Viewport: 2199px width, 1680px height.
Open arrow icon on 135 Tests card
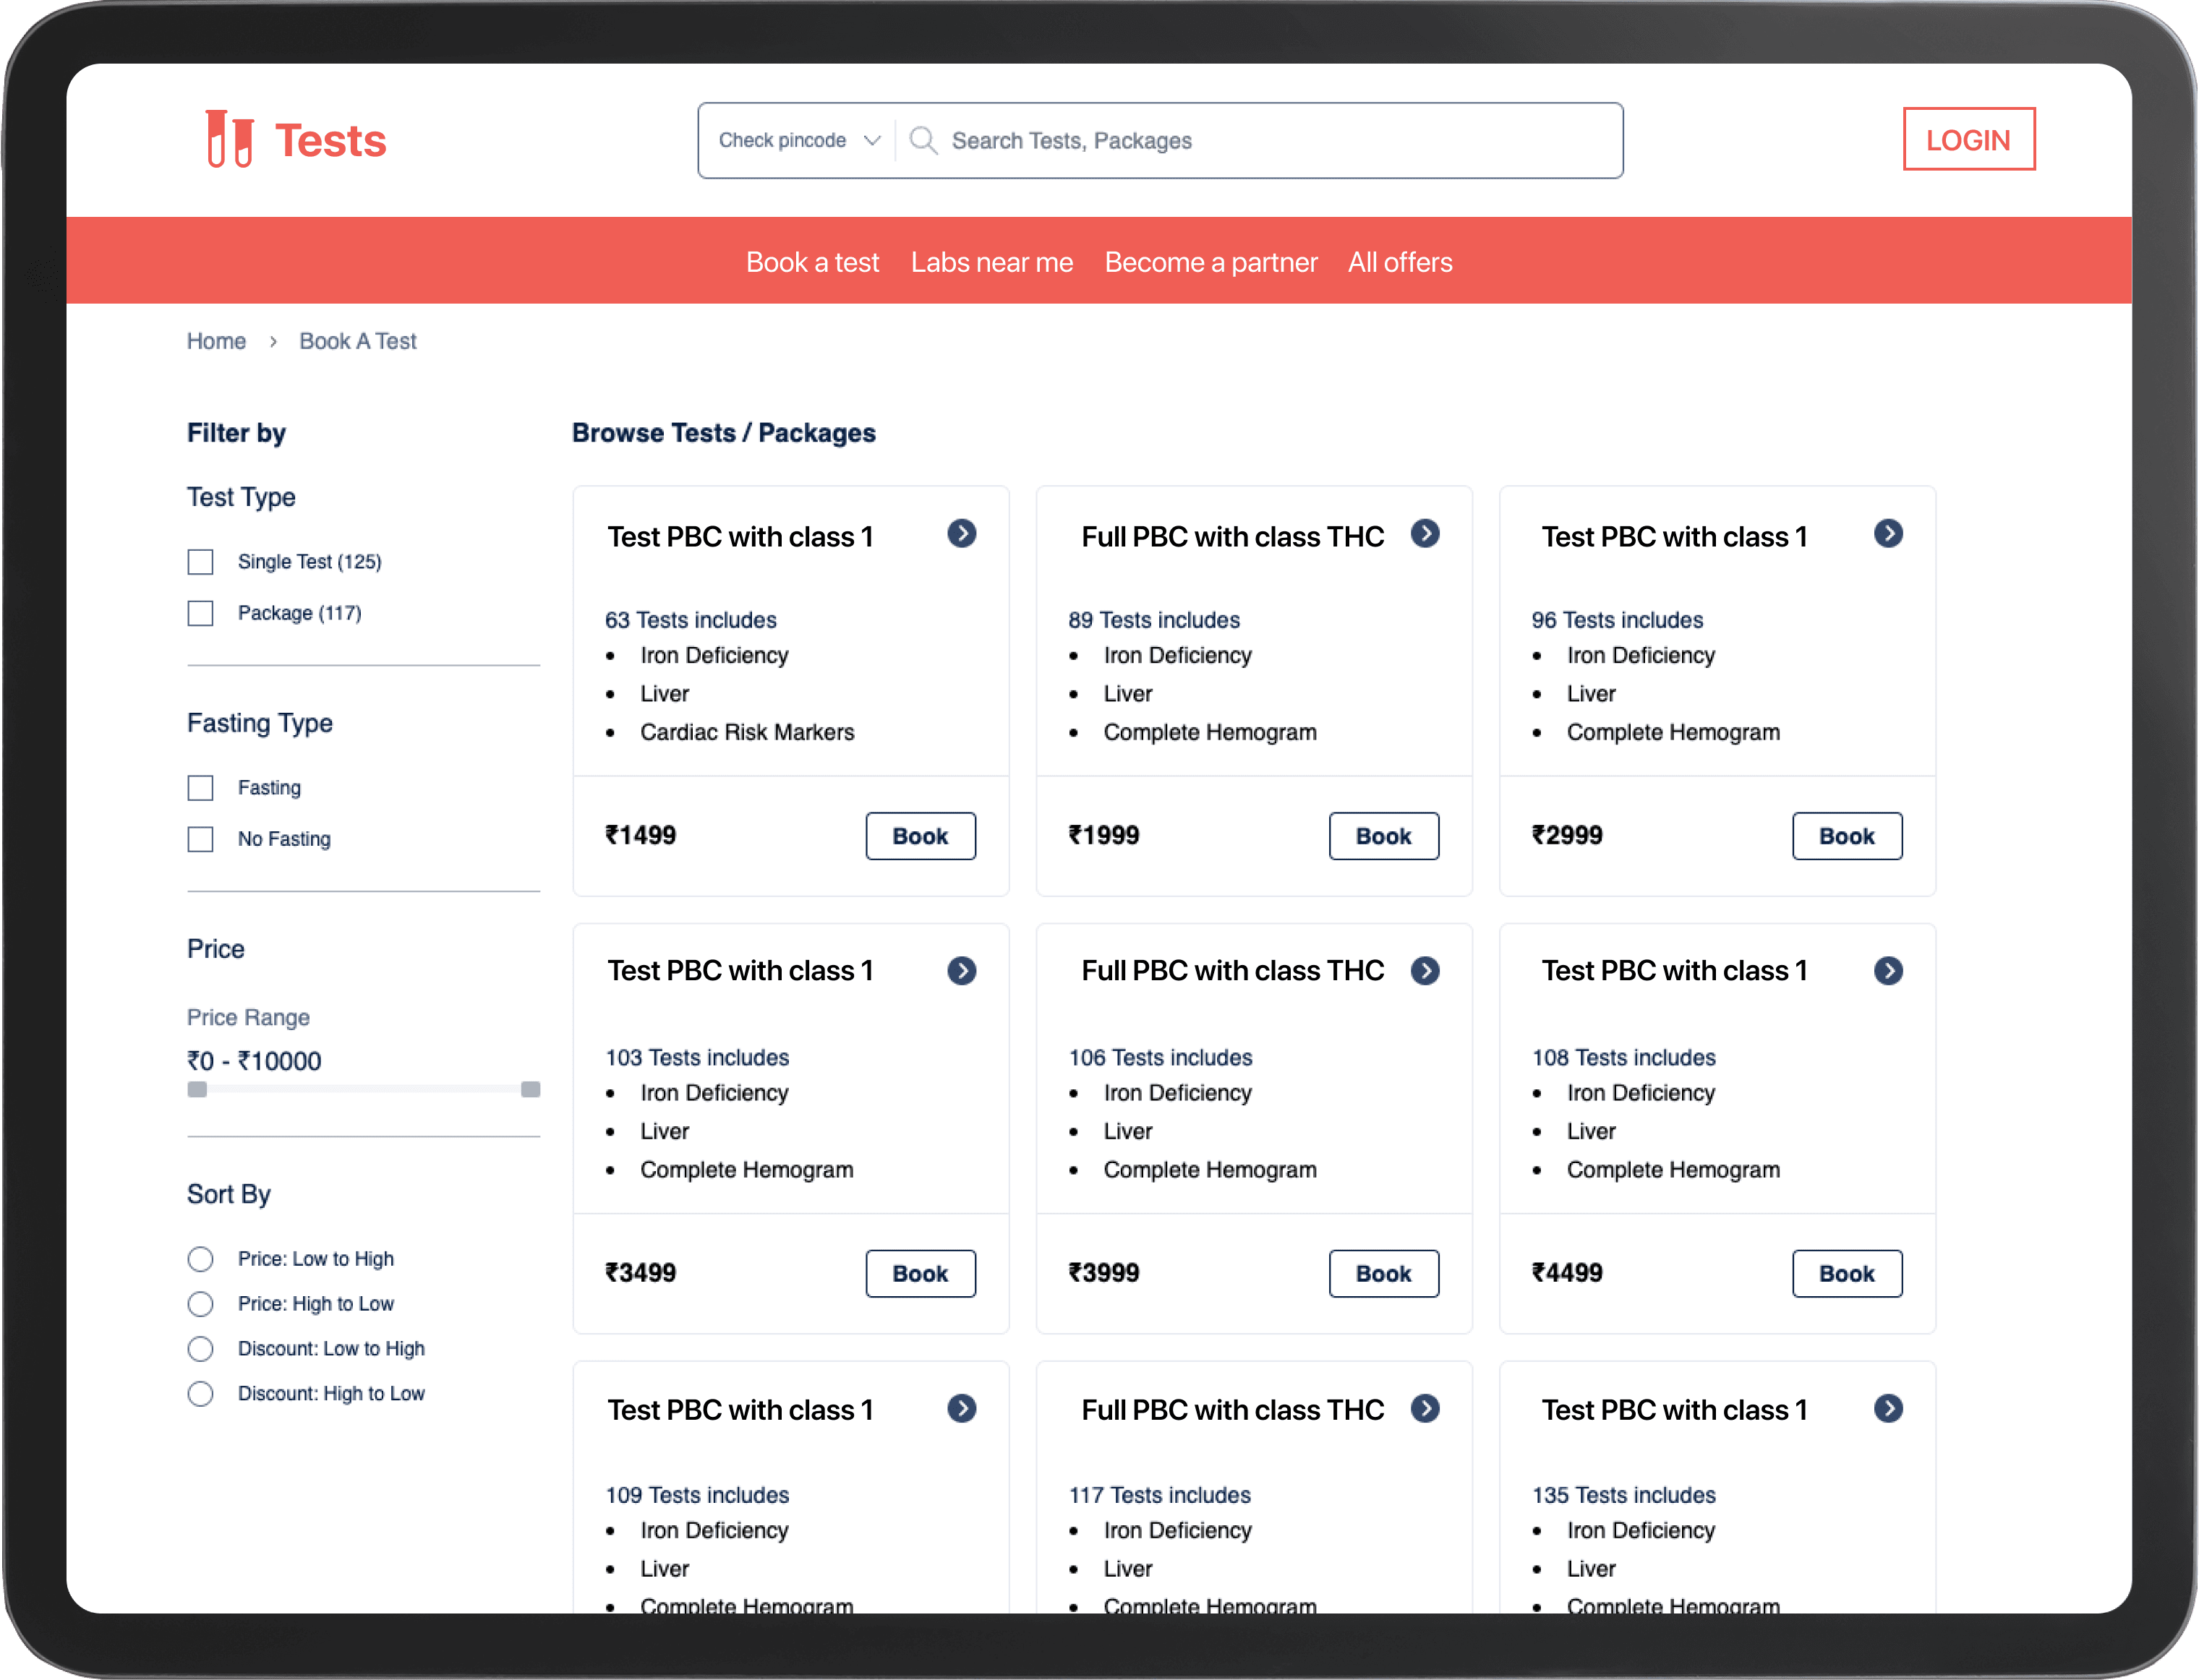click(x=1888, y=1409)
